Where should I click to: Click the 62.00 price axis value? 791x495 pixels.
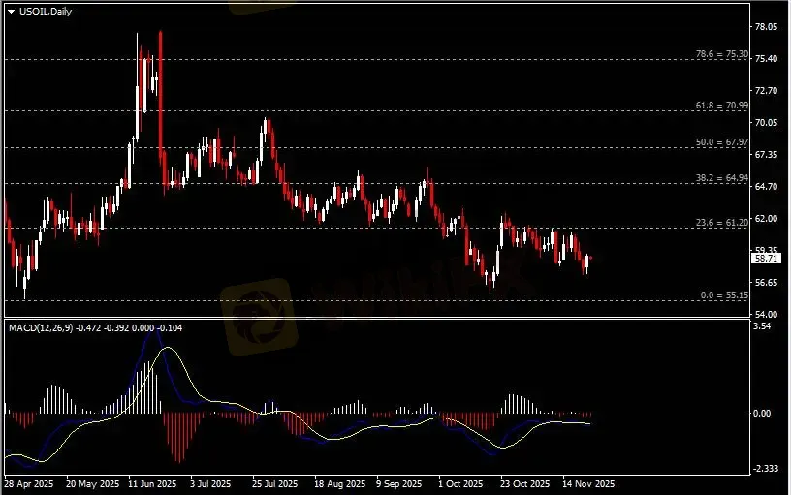coord(766,219)
